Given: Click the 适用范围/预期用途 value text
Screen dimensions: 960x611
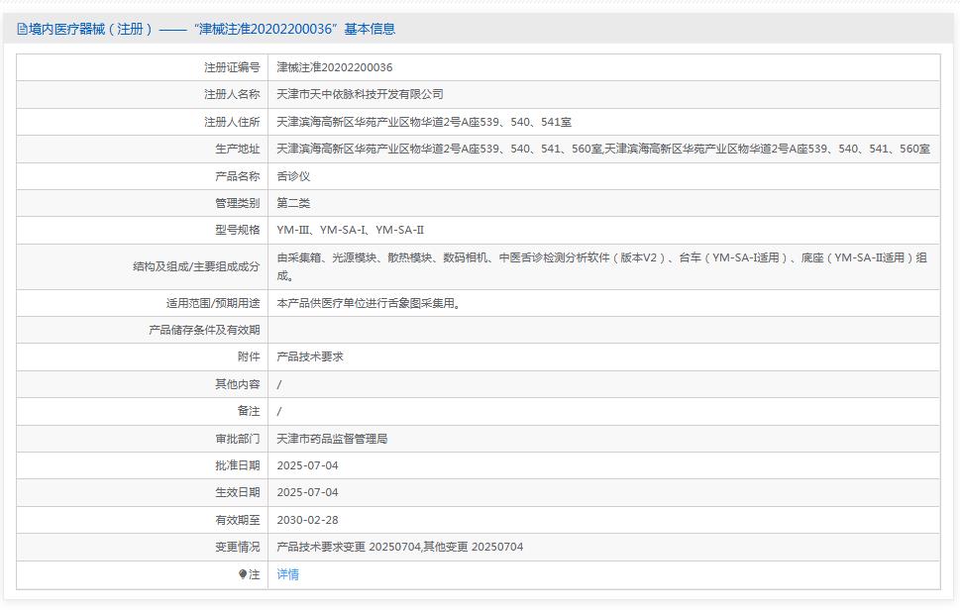Looking at the screenshot, I should click(x=368, y=304).
